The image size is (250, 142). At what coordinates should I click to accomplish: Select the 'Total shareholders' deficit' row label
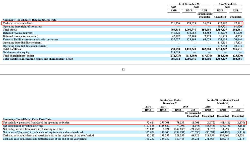pos(18,56)
